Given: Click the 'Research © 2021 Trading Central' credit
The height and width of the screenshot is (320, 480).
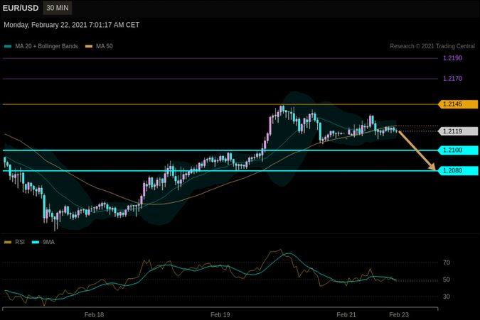Looking at the screenshot, I should (432, 46).
